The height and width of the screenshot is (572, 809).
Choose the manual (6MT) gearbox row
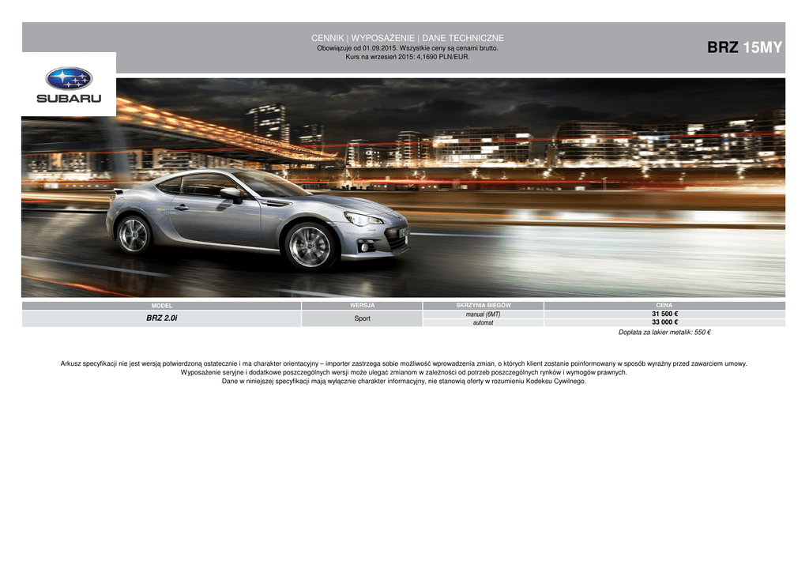click(483, 314)
